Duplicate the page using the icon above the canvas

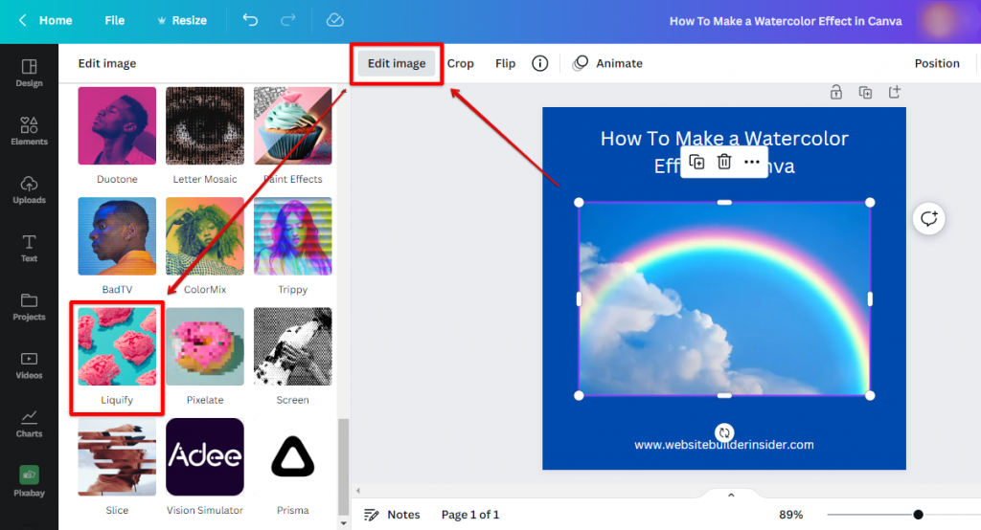[x=865, y=93]
